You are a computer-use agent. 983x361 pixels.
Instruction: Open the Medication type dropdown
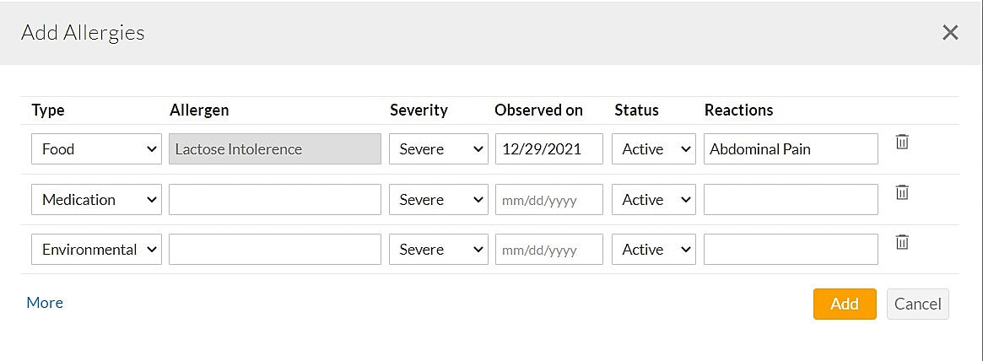click(x=96, y=200)
